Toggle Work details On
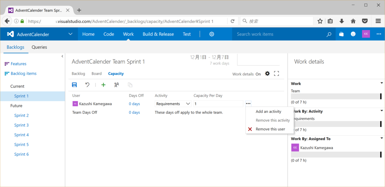385x187 pixels. [258, 74]
